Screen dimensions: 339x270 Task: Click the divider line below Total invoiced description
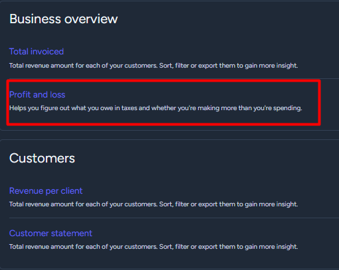[x=174, y=78]
